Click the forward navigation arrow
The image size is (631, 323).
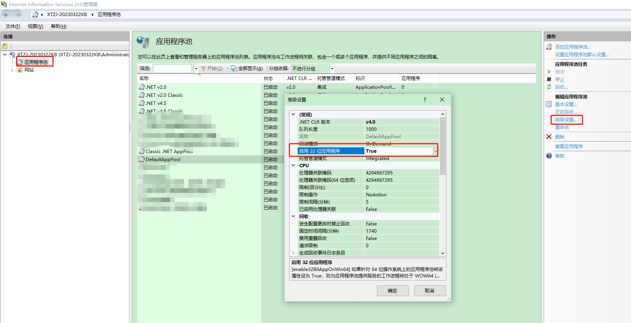[18, 15]
